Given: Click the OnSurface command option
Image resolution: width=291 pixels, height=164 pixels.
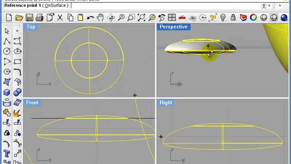Looking at the screenshot, I should pos(55,5).
